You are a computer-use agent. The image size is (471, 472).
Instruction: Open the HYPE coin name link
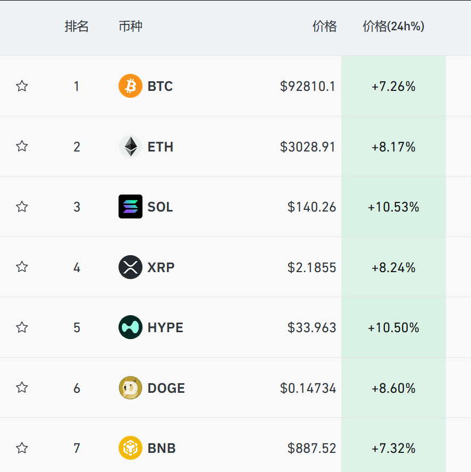click(x=165, y=327)
